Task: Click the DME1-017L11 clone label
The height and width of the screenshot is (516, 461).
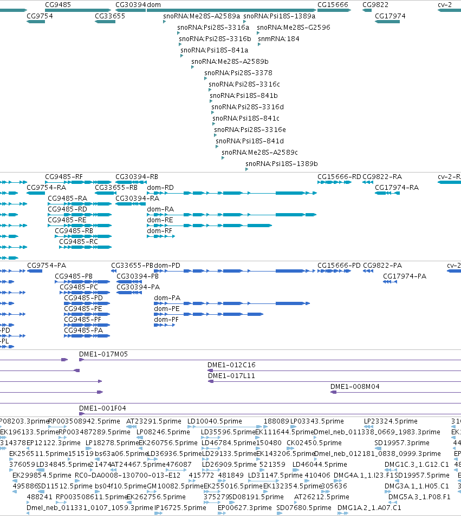Action: pyautogui.click(x=231, y=376)
